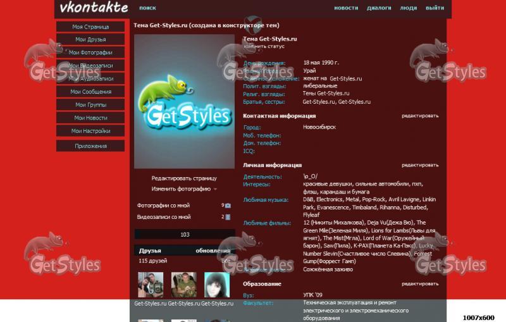Open the third friend thumbnail with dark-haired girl
The width and height of the screenshot is (506, 322).
[217, 285]
